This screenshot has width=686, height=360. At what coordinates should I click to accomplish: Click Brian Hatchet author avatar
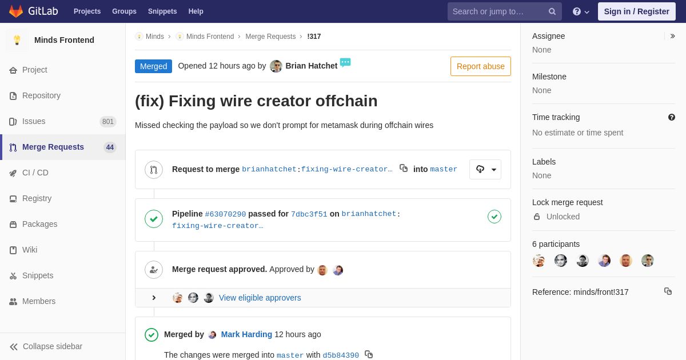pyautogui.click(x=276, y=66)
